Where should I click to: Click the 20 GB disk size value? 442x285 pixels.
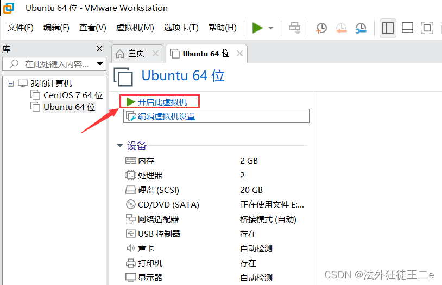tap(251, 190)
